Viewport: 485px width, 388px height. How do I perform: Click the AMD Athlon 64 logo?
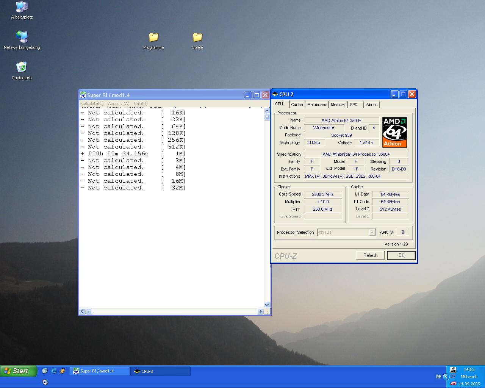394,132
